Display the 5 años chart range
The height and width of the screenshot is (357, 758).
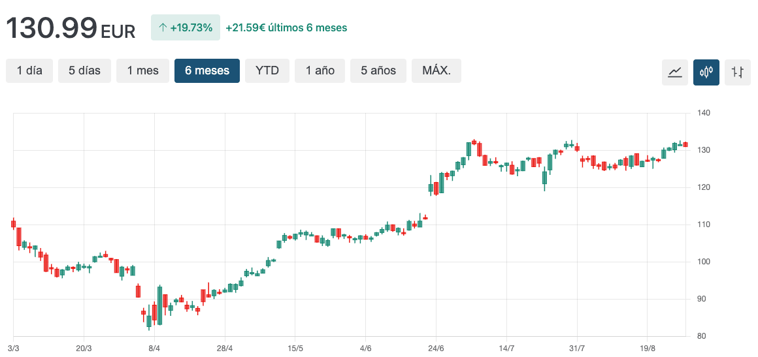[x=378, y=71]
